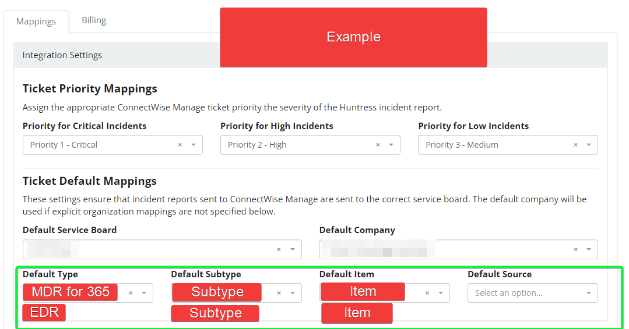
Task: Remove the Default Type selection with X
Action: [x=131, y=293]
